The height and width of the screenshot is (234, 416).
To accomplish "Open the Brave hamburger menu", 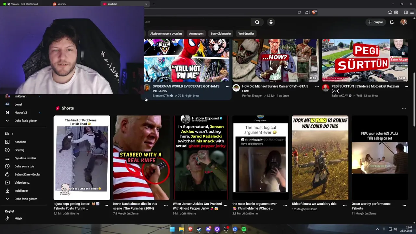I will coord(412,12).
